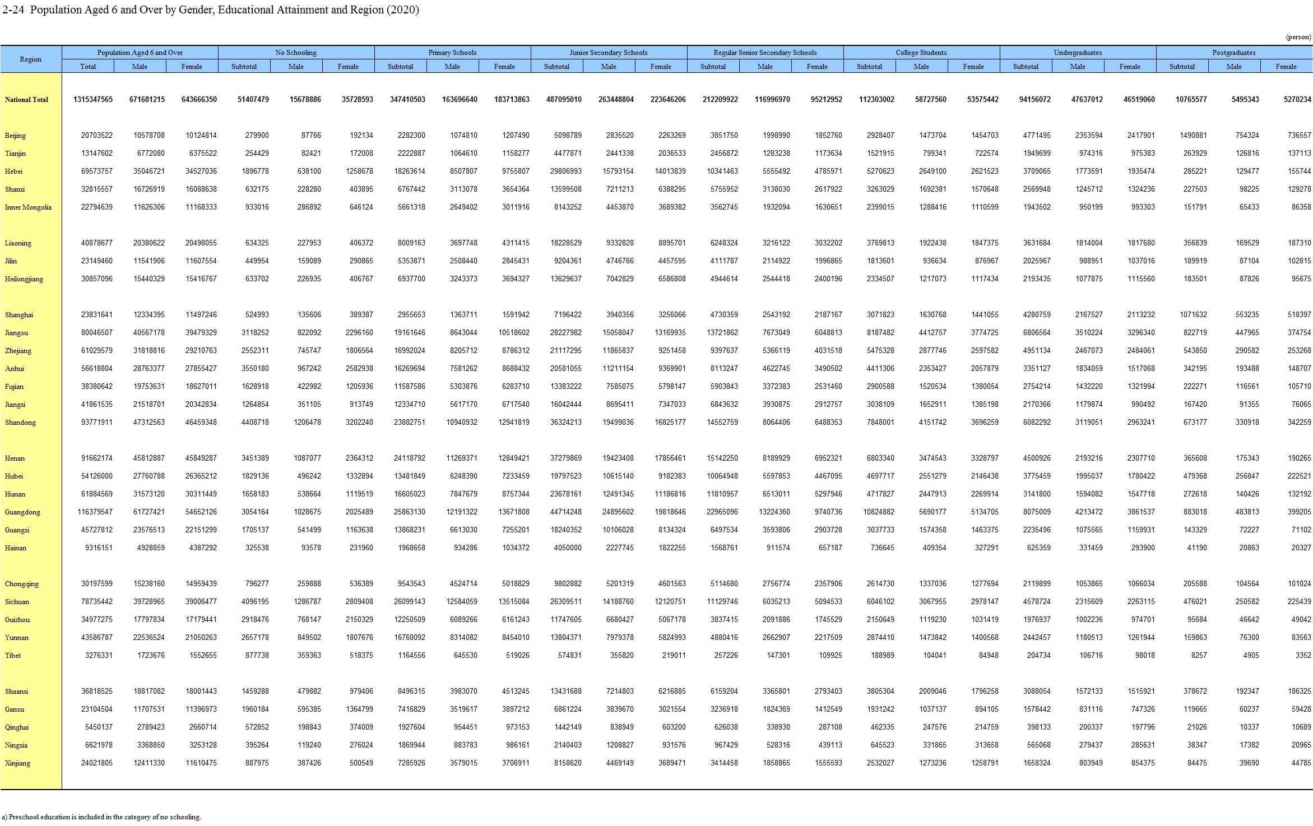
Task: Click the College Students header cell
Action: point(921,53)
